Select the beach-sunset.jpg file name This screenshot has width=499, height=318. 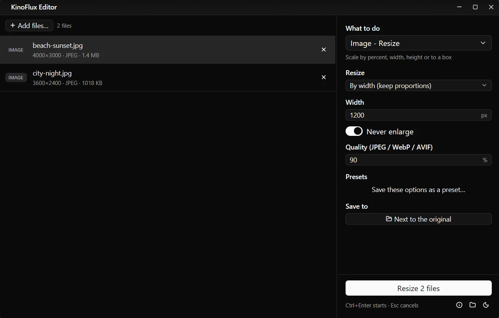click(58, 46)
